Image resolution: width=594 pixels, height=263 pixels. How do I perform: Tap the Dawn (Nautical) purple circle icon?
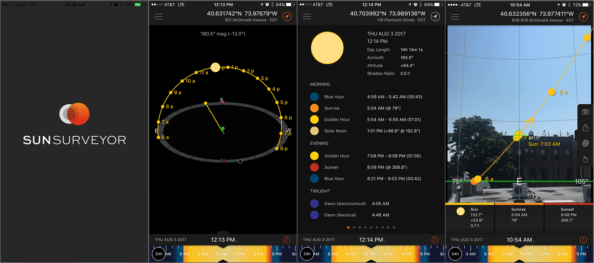tap(314, 215)
